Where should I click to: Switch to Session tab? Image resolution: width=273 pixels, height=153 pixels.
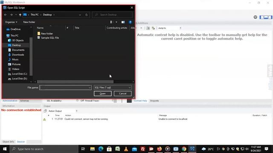click(21, 142)
